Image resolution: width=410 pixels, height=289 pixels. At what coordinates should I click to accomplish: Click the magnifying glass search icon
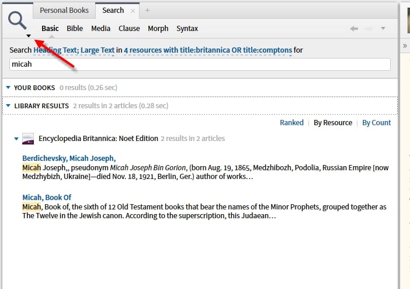click(18, 20)
